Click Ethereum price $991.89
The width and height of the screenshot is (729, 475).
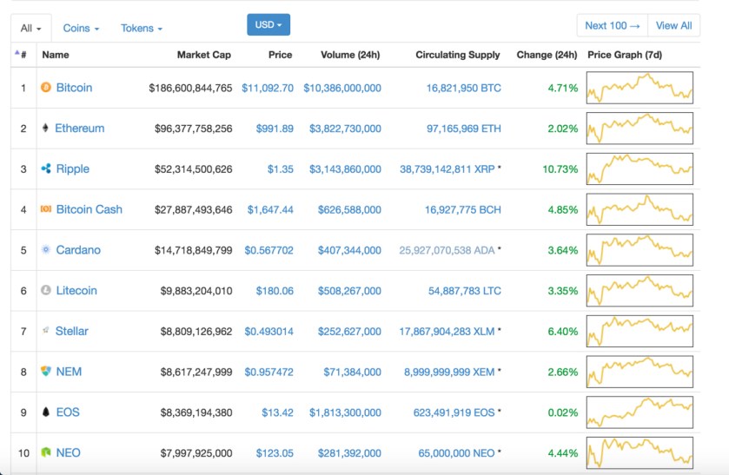275,129
